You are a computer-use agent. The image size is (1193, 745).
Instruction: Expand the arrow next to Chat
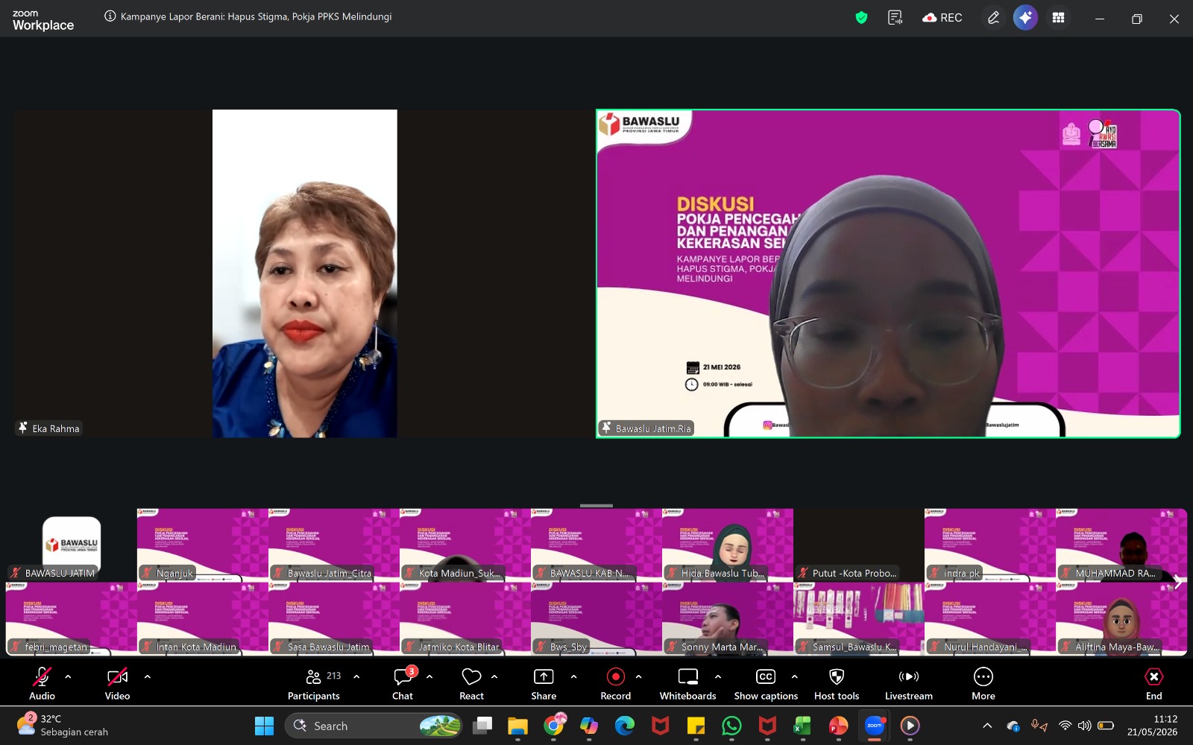[429, 676]
